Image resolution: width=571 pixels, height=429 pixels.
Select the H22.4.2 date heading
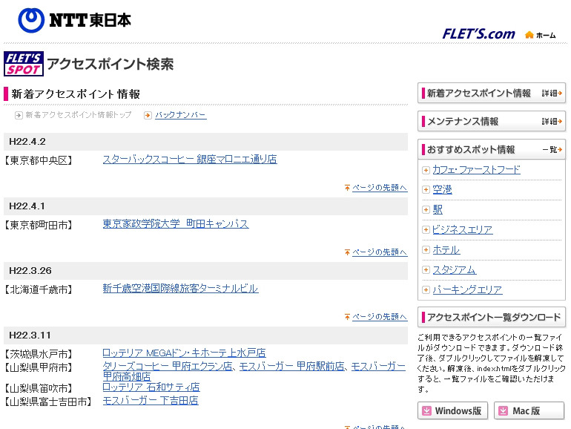click(27, 142)
